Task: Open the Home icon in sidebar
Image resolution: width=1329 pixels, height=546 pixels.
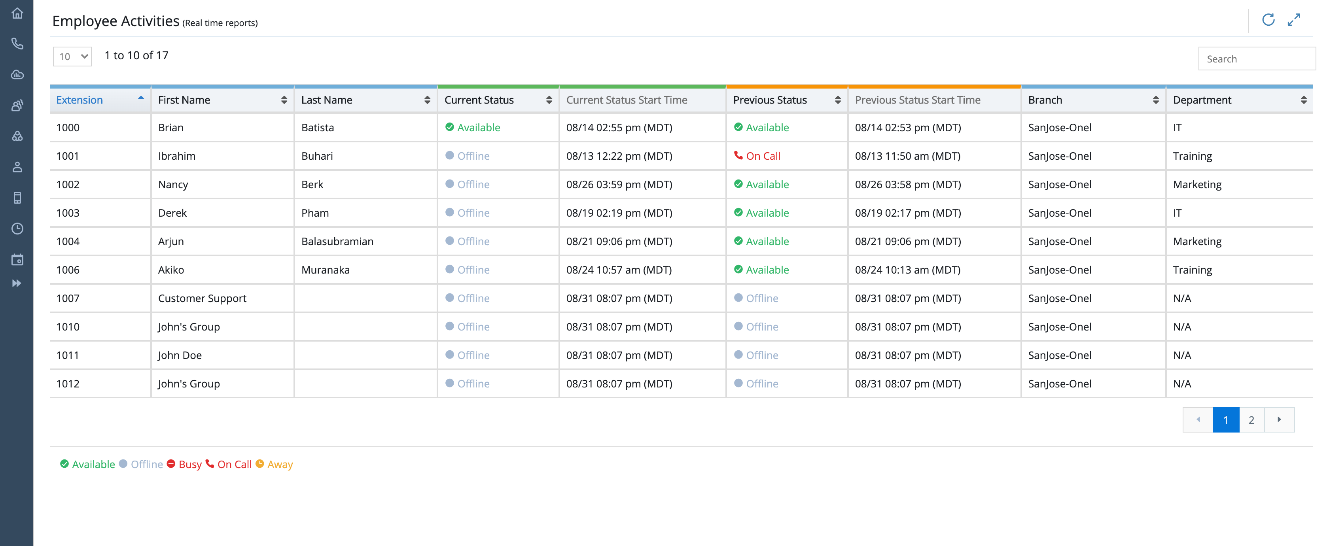Action: tap(17, 13)
